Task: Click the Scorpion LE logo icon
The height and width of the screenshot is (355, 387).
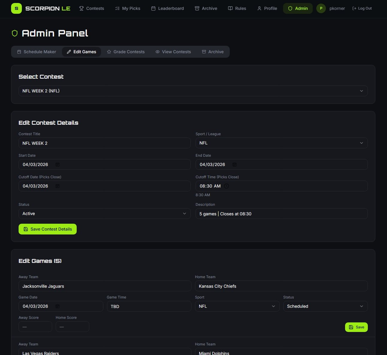Action: point(16,8)
